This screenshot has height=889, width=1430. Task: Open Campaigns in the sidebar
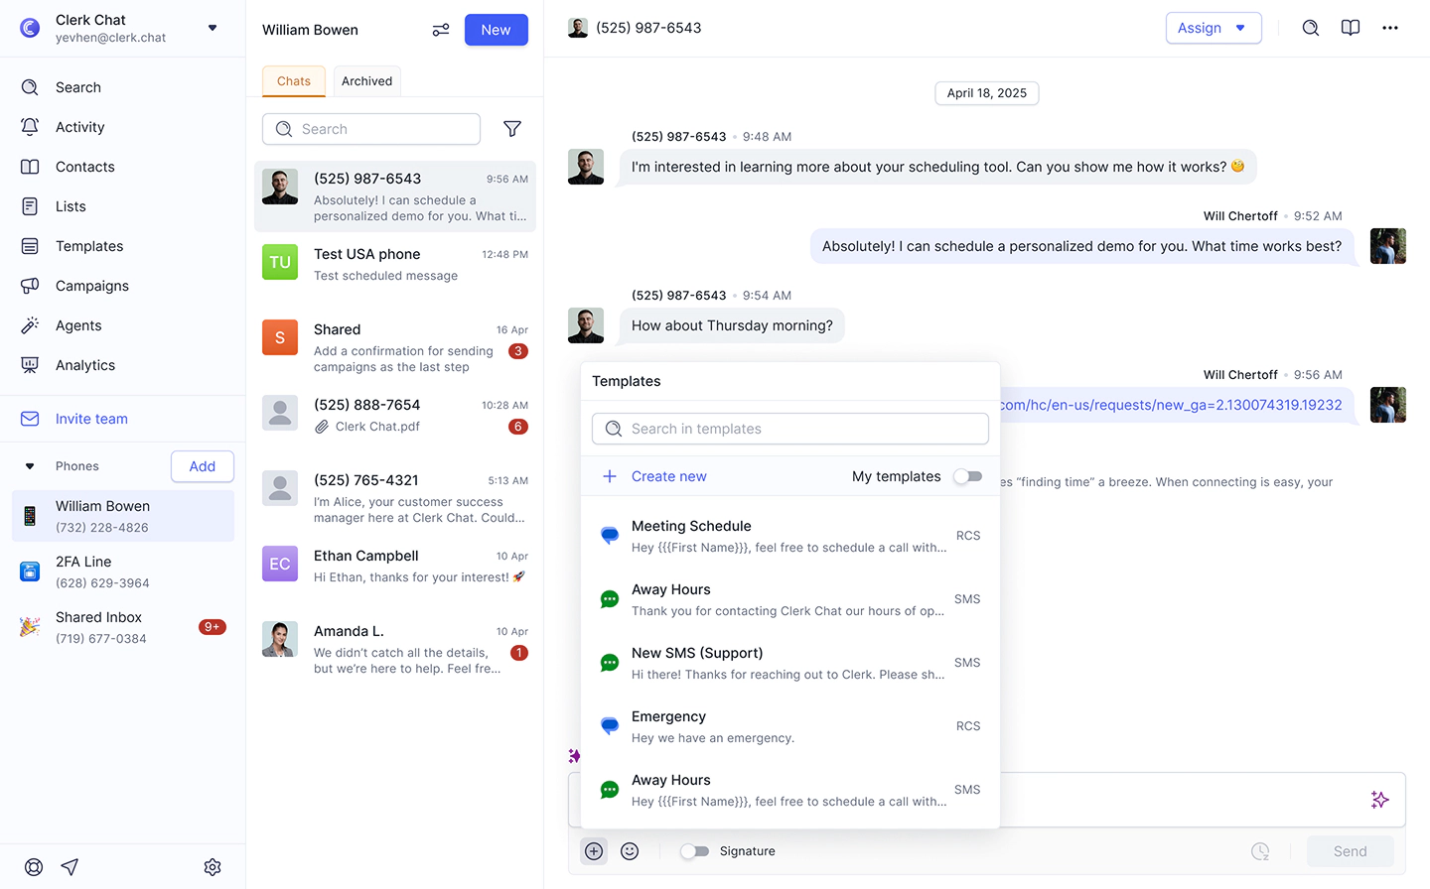click(92, 286)
